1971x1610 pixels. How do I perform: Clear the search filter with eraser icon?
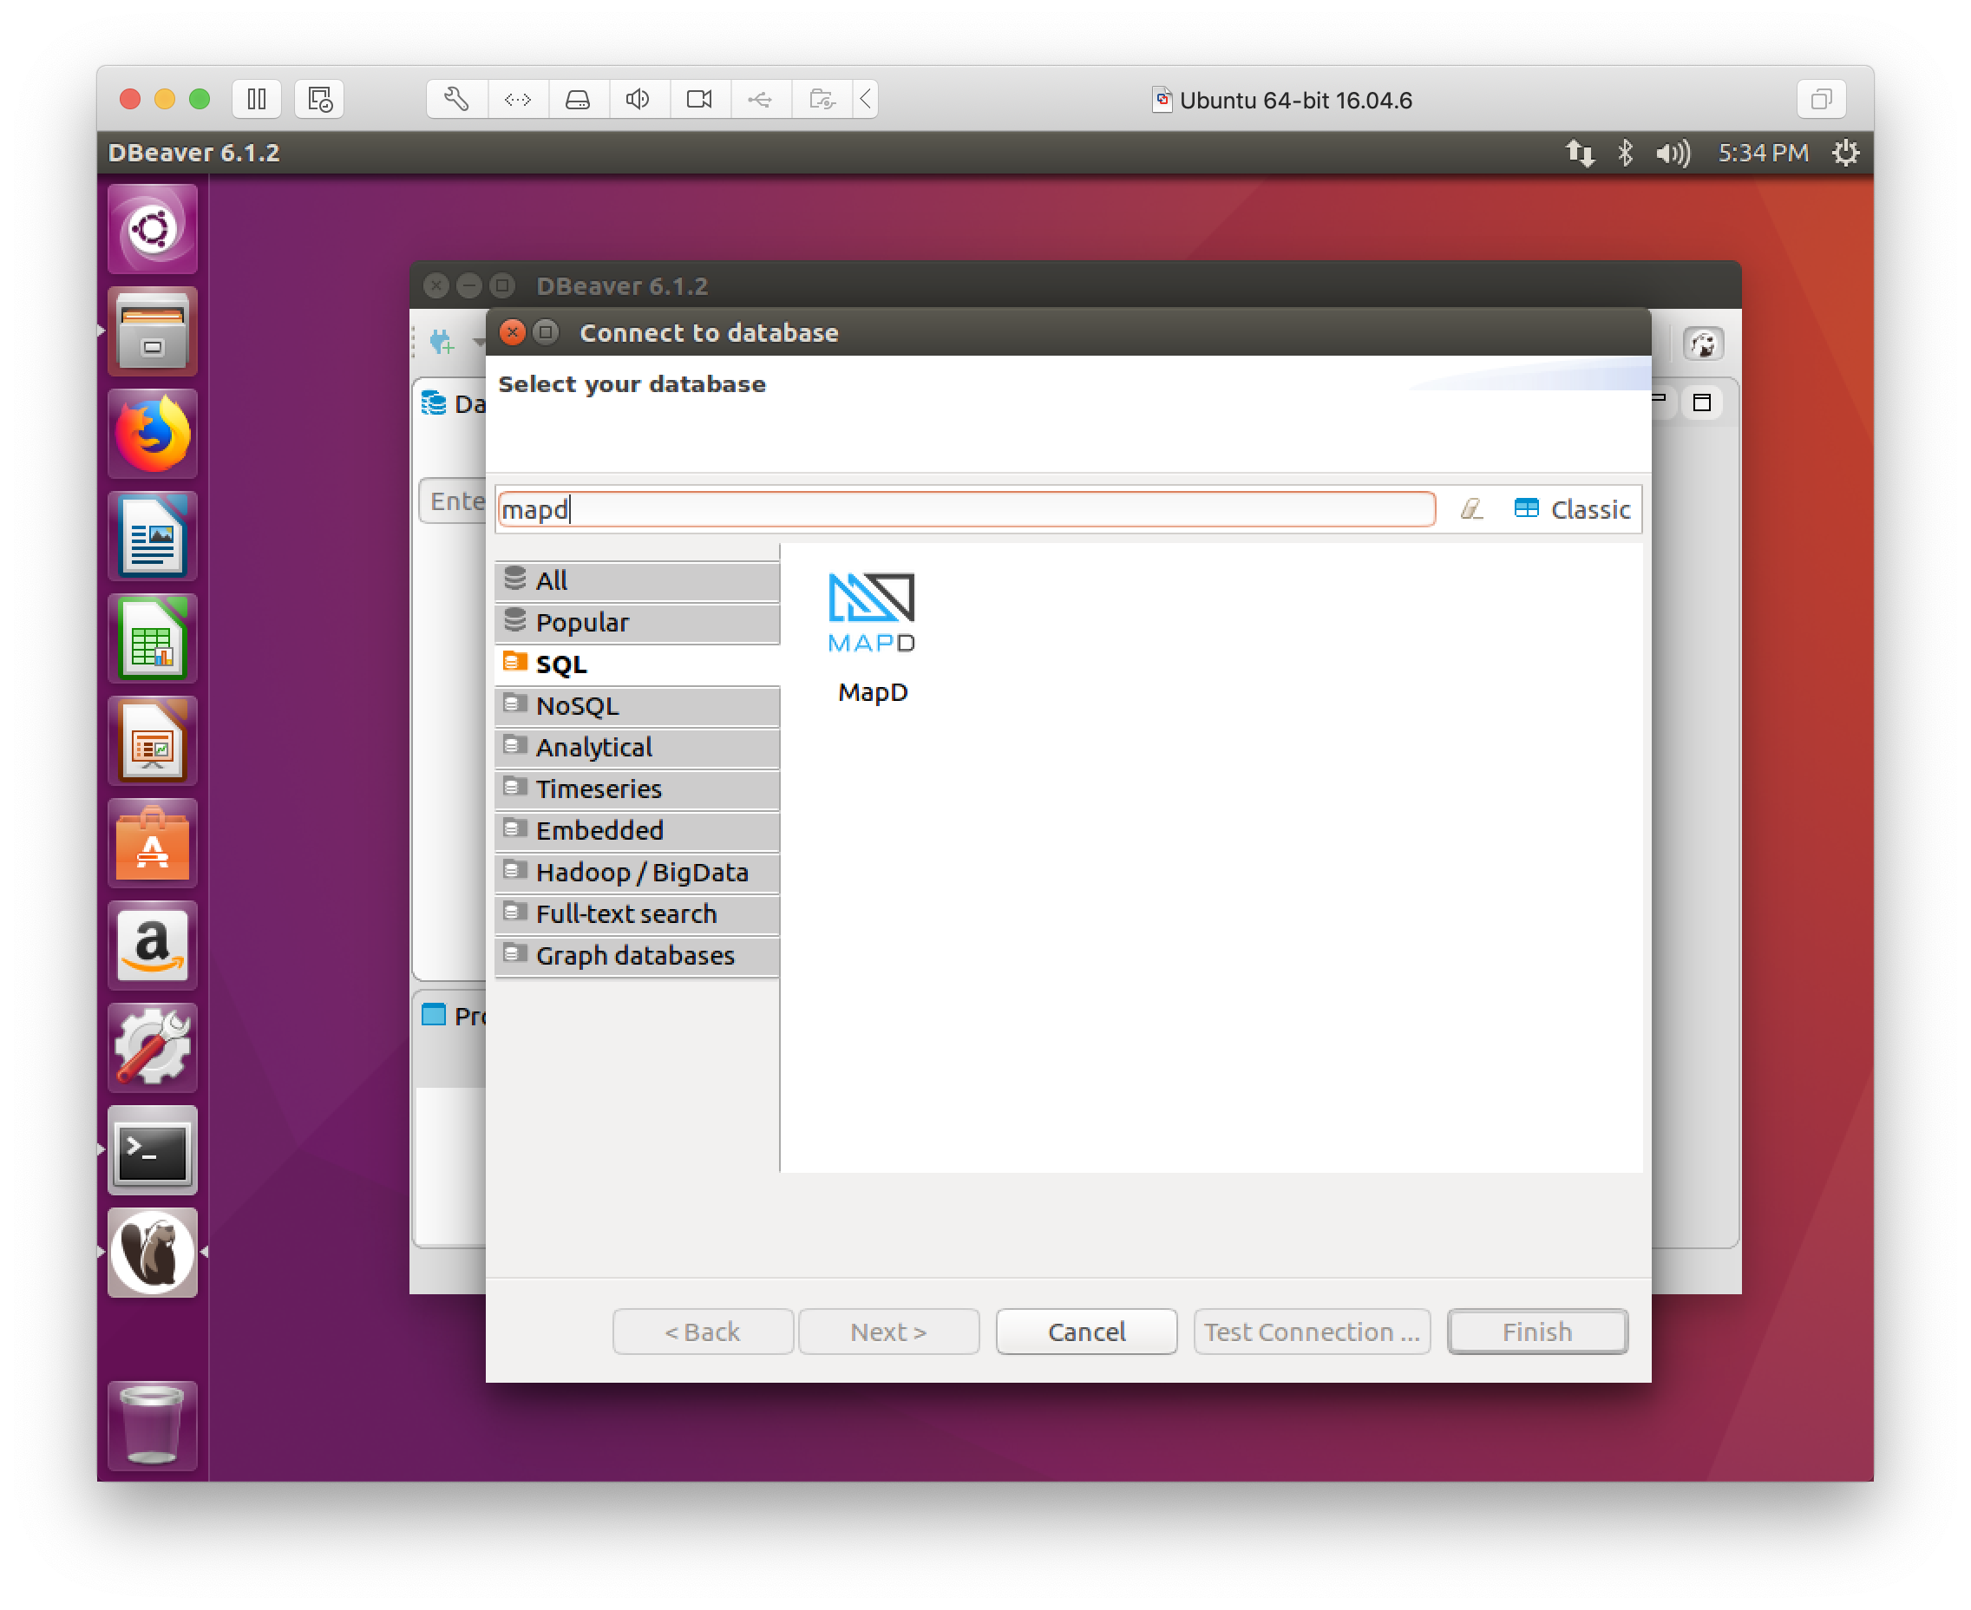(x=1471, y=508)
